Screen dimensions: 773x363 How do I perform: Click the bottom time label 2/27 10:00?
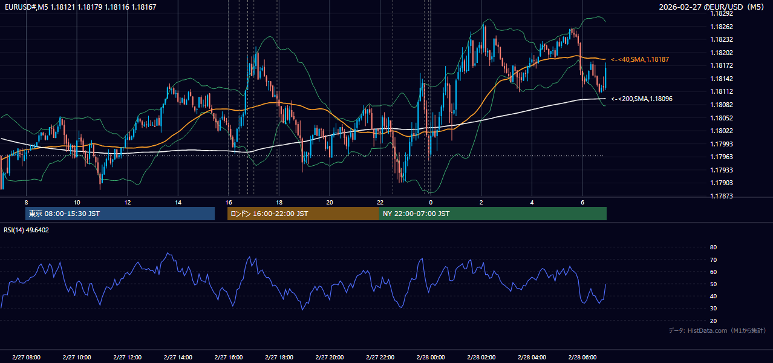[77, 358]
